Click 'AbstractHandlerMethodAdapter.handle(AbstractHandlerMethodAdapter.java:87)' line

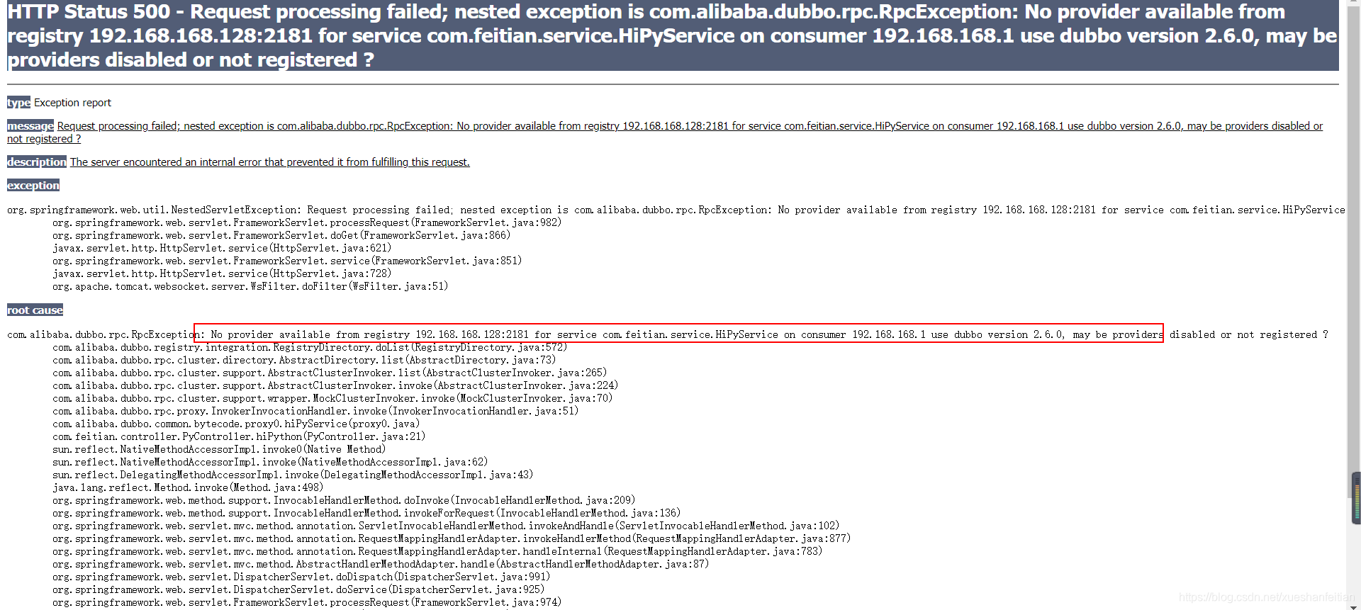381,564
